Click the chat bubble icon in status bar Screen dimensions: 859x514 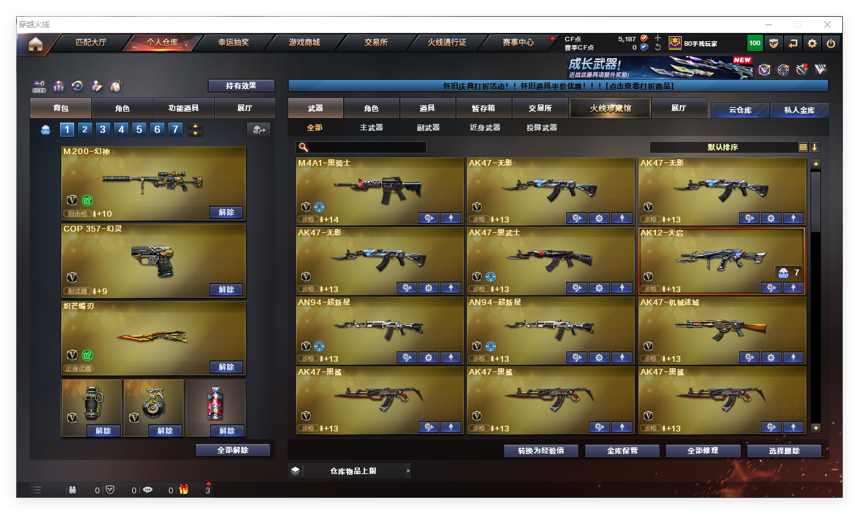click(x=148, y=489)
